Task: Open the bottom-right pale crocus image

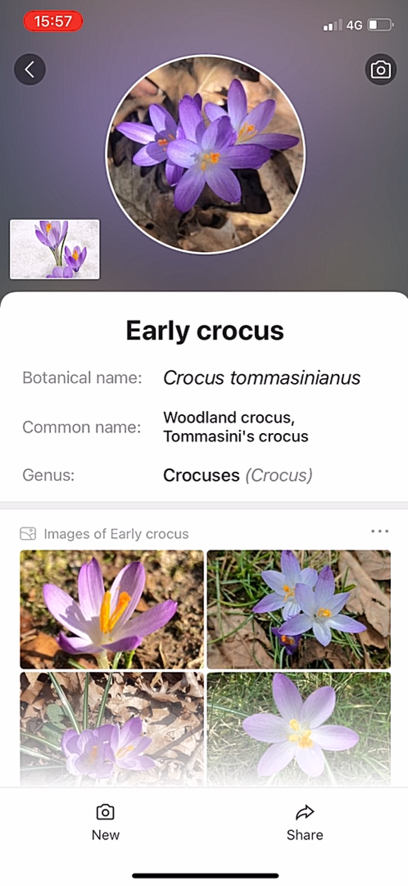Action: 299,729
